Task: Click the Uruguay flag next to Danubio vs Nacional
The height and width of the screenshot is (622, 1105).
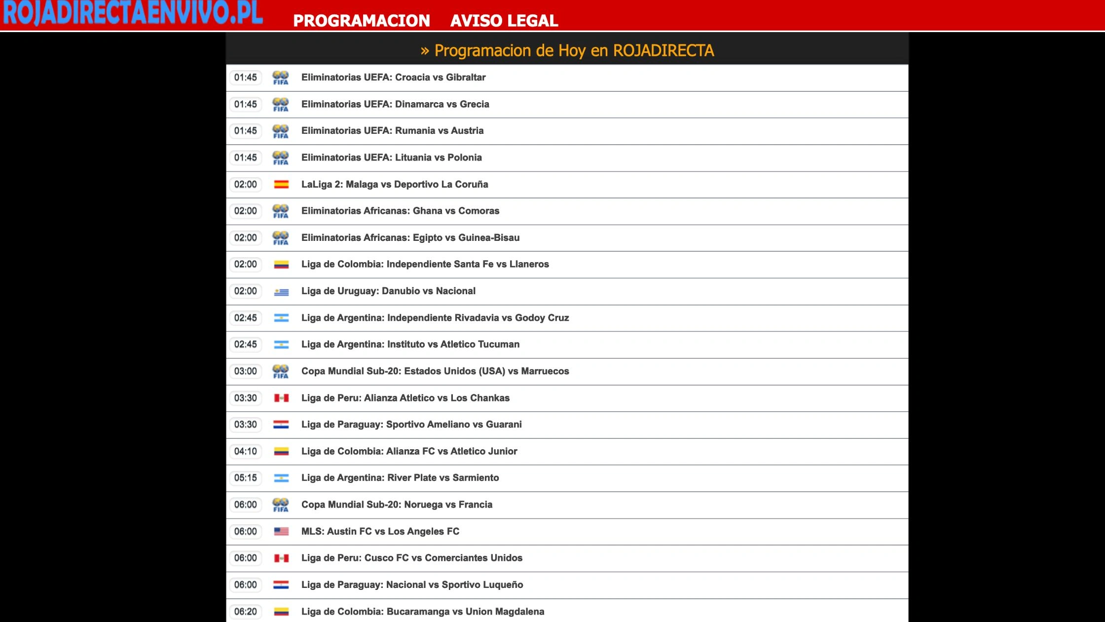Action: (281, 292)
